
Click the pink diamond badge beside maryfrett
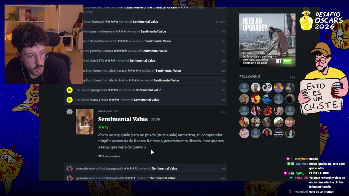288,159
